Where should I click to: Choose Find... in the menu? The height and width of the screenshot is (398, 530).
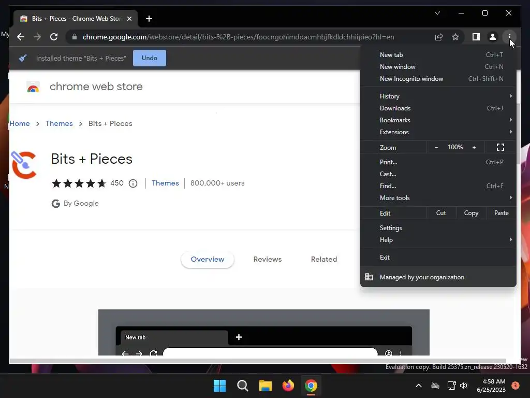438,186
